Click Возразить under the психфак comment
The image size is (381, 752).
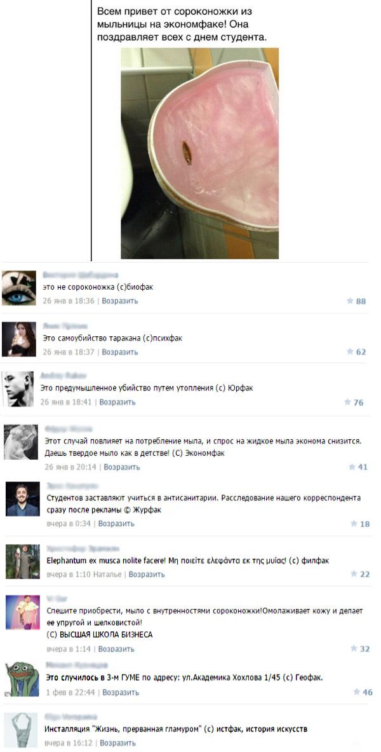tap(120, 352)
